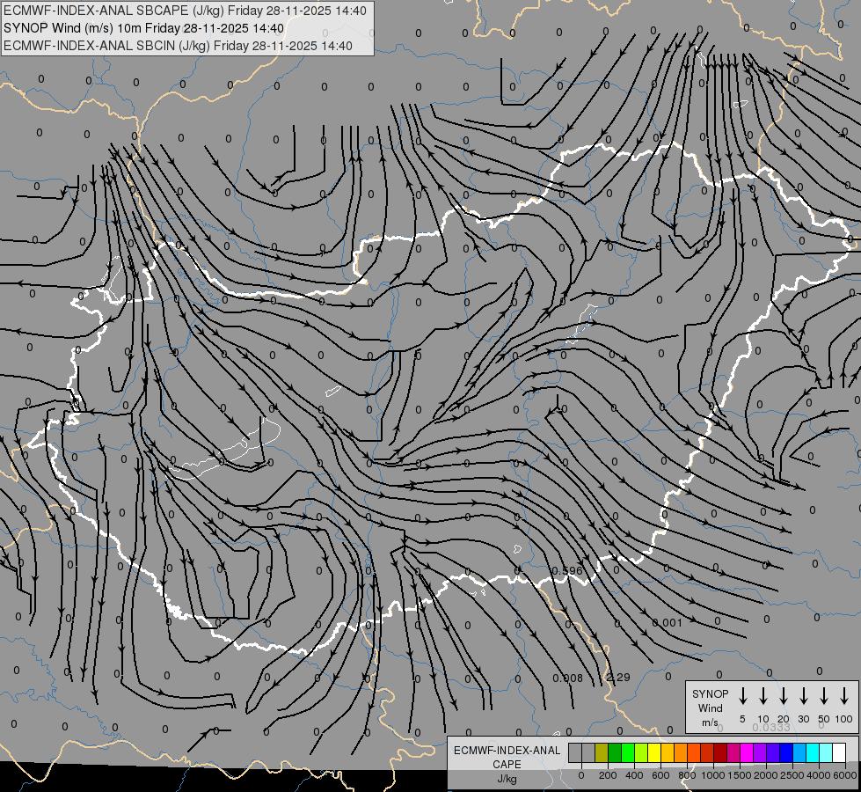Click the SBCIN title line in header
Viewport: 861px width, 792px height.
pyautogui.click(x=178, y=46)
